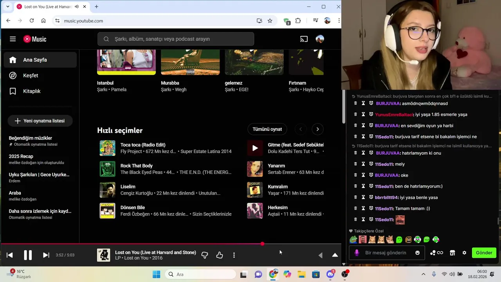This screenshot has height=282, width=501.
Task: Seek using the red playback progress handle
Action: pyautogui.click(x=262, y=244)
